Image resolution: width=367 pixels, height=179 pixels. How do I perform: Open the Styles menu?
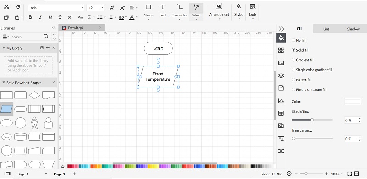[239, 11]
